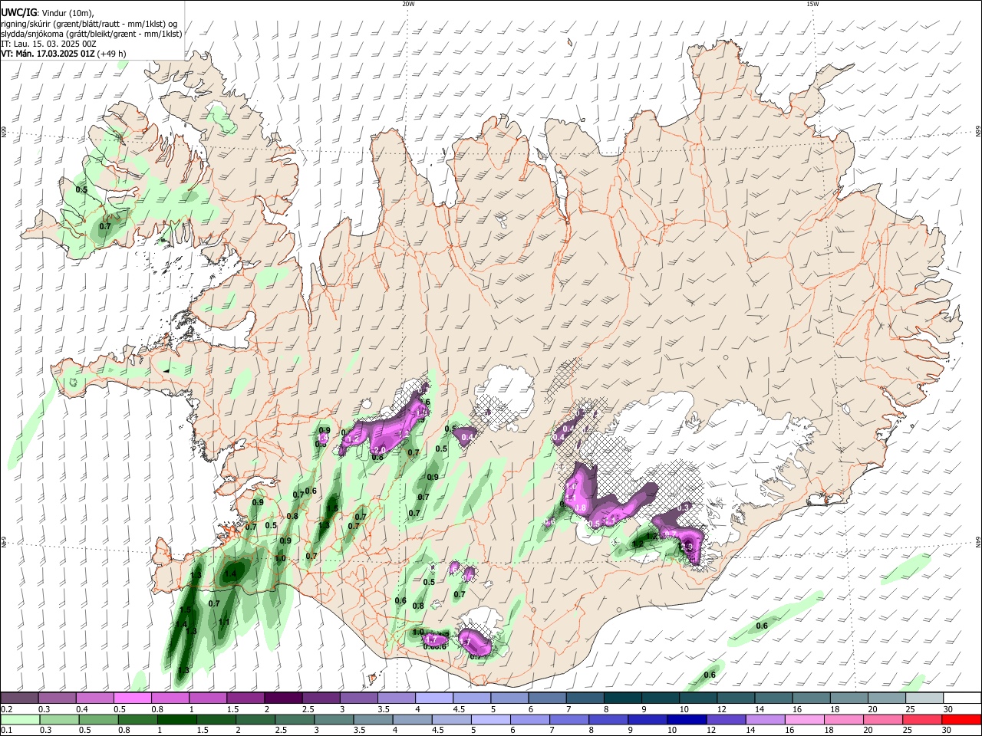The width and height of the screenshot is (982, 736).
Task: Click the '0.1' label in the lower legend row
Action: pos(6,731)
